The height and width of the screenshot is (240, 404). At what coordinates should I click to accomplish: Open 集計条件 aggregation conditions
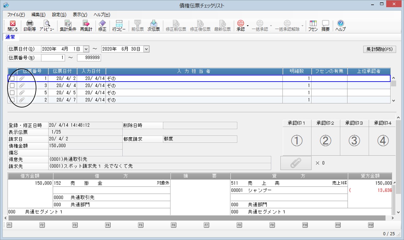[x=68, y=26]
